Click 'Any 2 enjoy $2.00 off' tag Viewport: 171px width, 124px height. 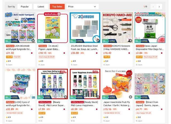tap(47, 57)
